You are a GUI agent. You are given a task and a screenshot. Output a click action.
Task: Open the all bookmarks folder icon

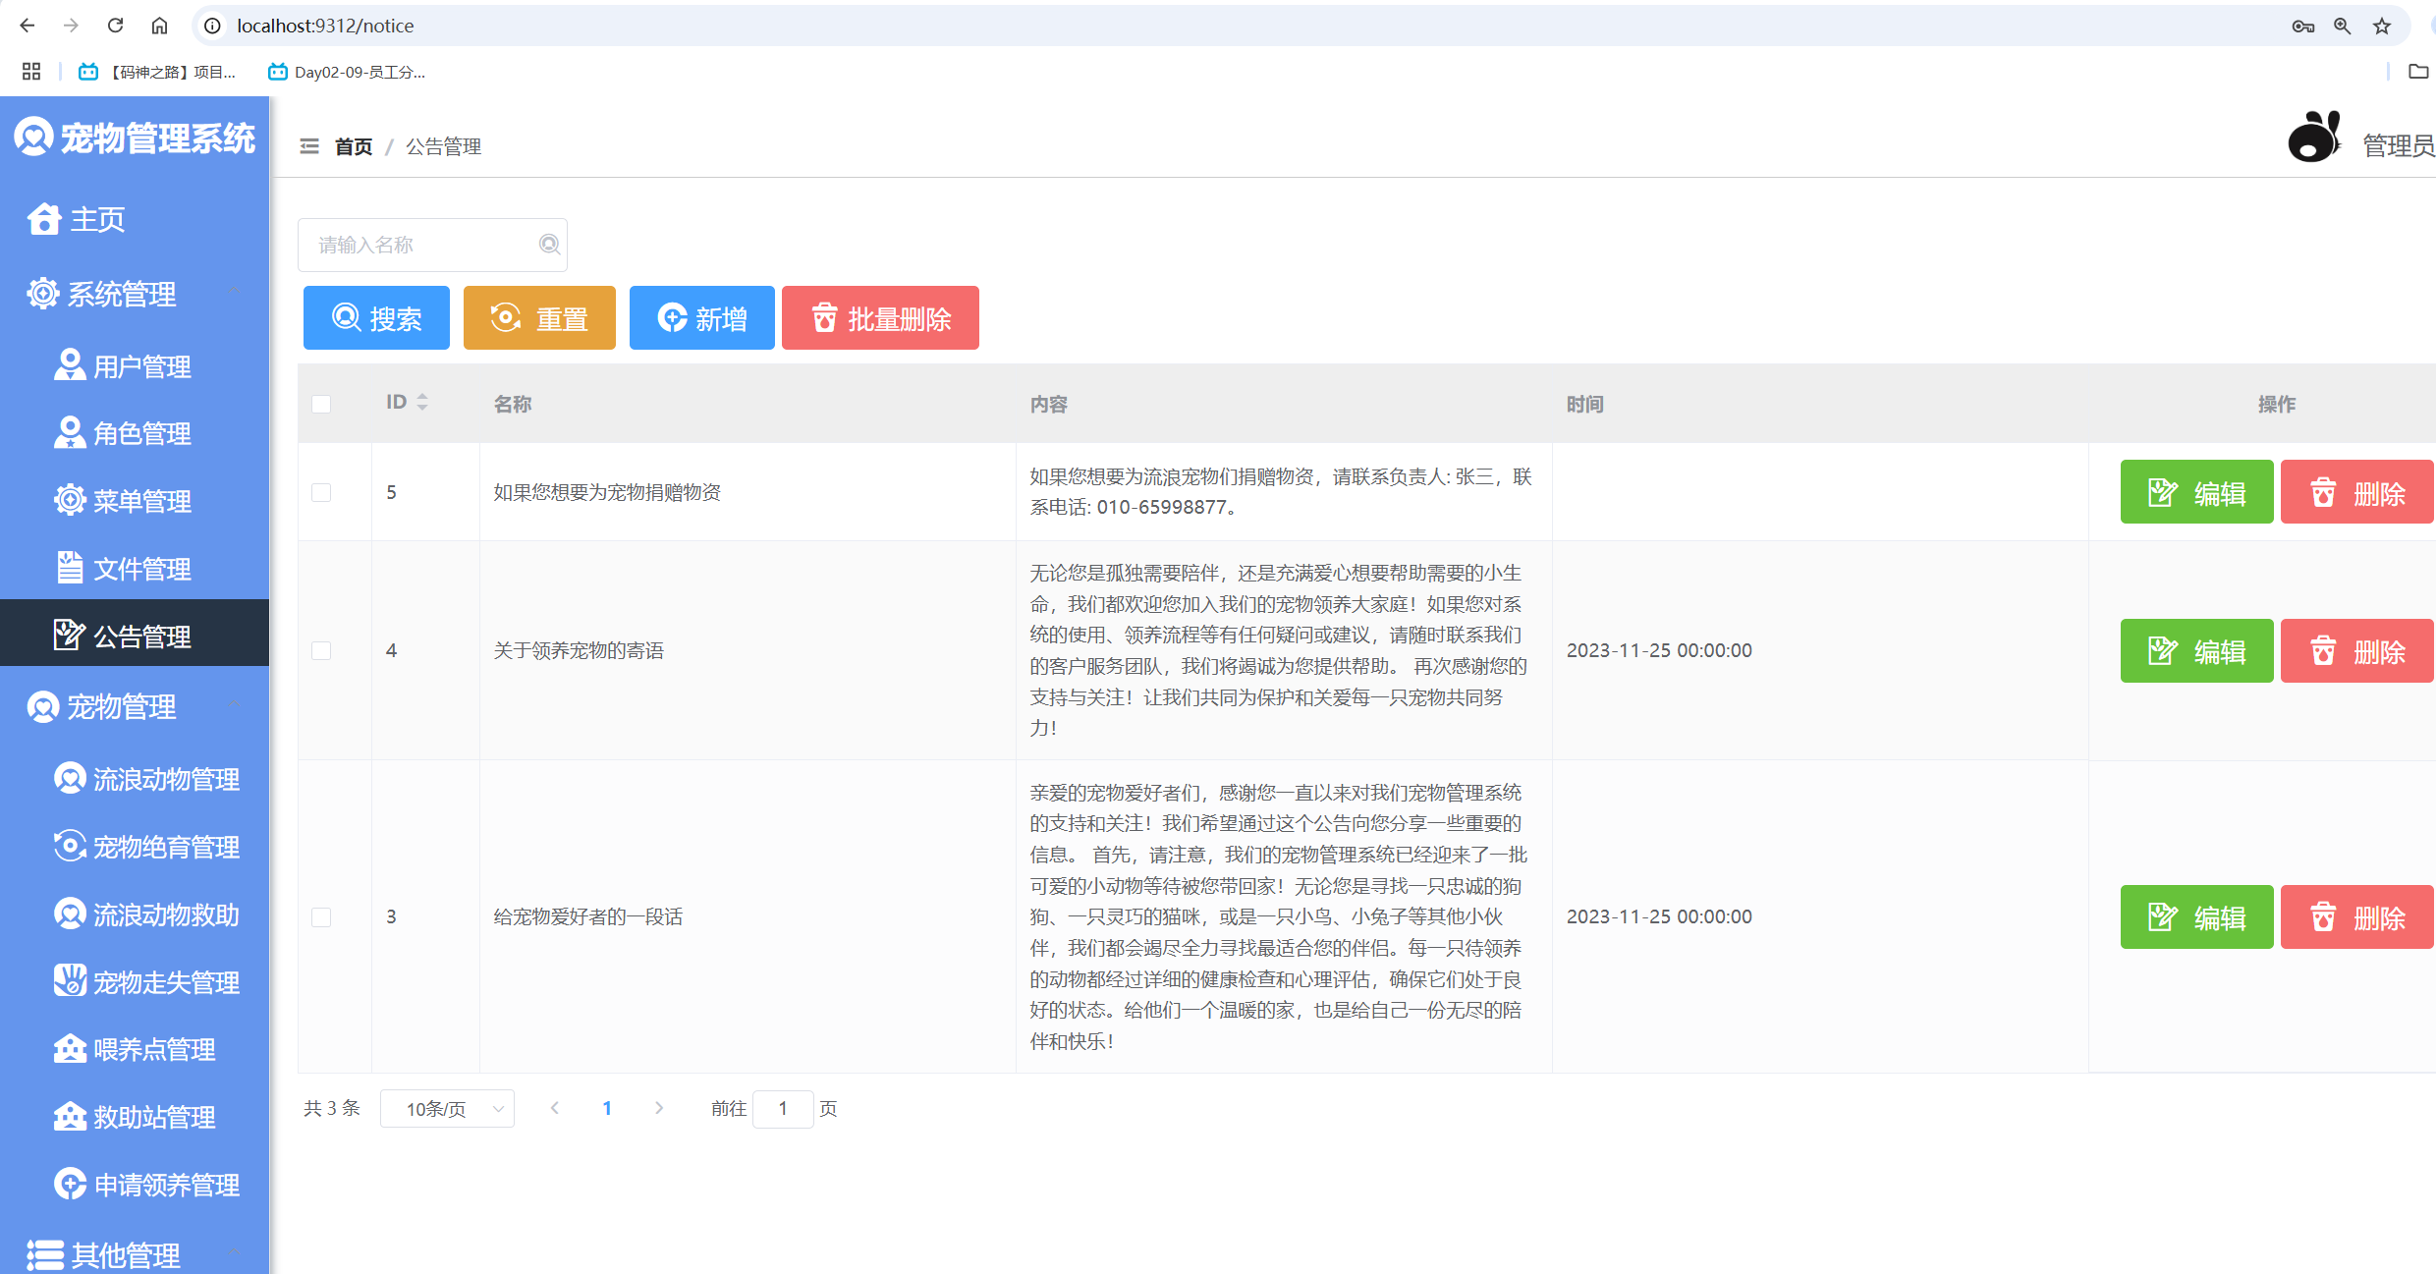(x=2418, y=71)
